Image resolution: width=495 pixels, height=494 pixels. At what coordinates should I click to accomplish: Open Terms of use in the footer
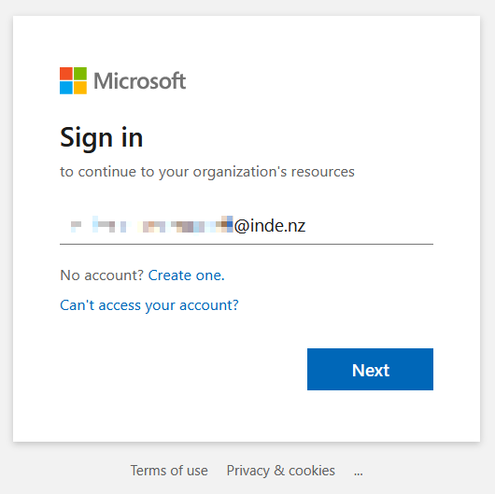(x=169, y=471)
